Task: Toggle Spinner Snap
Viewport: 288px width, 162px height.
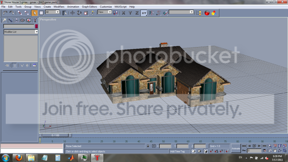Action: pyautogui.click(x=227, y=151)
